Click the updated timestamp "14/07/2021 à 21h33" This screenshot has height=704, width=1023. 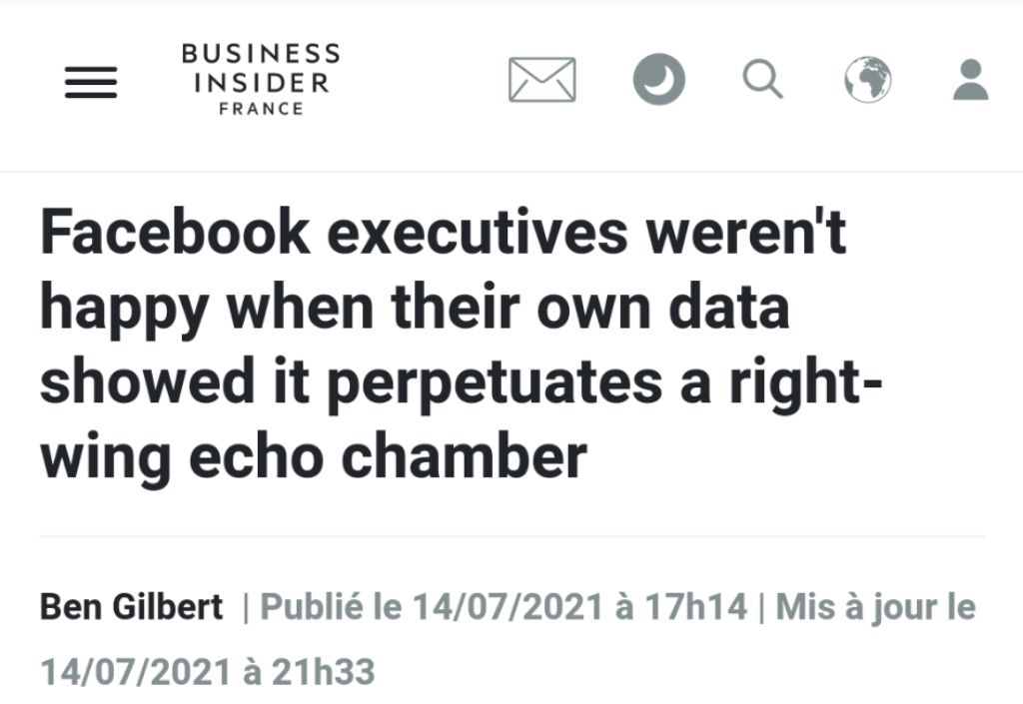pyautogui.click(x=208, y=671)
